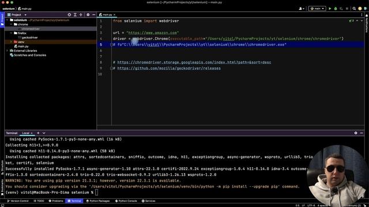
Task: Run with coverage icon in toolbar
Action: [341, 9]
